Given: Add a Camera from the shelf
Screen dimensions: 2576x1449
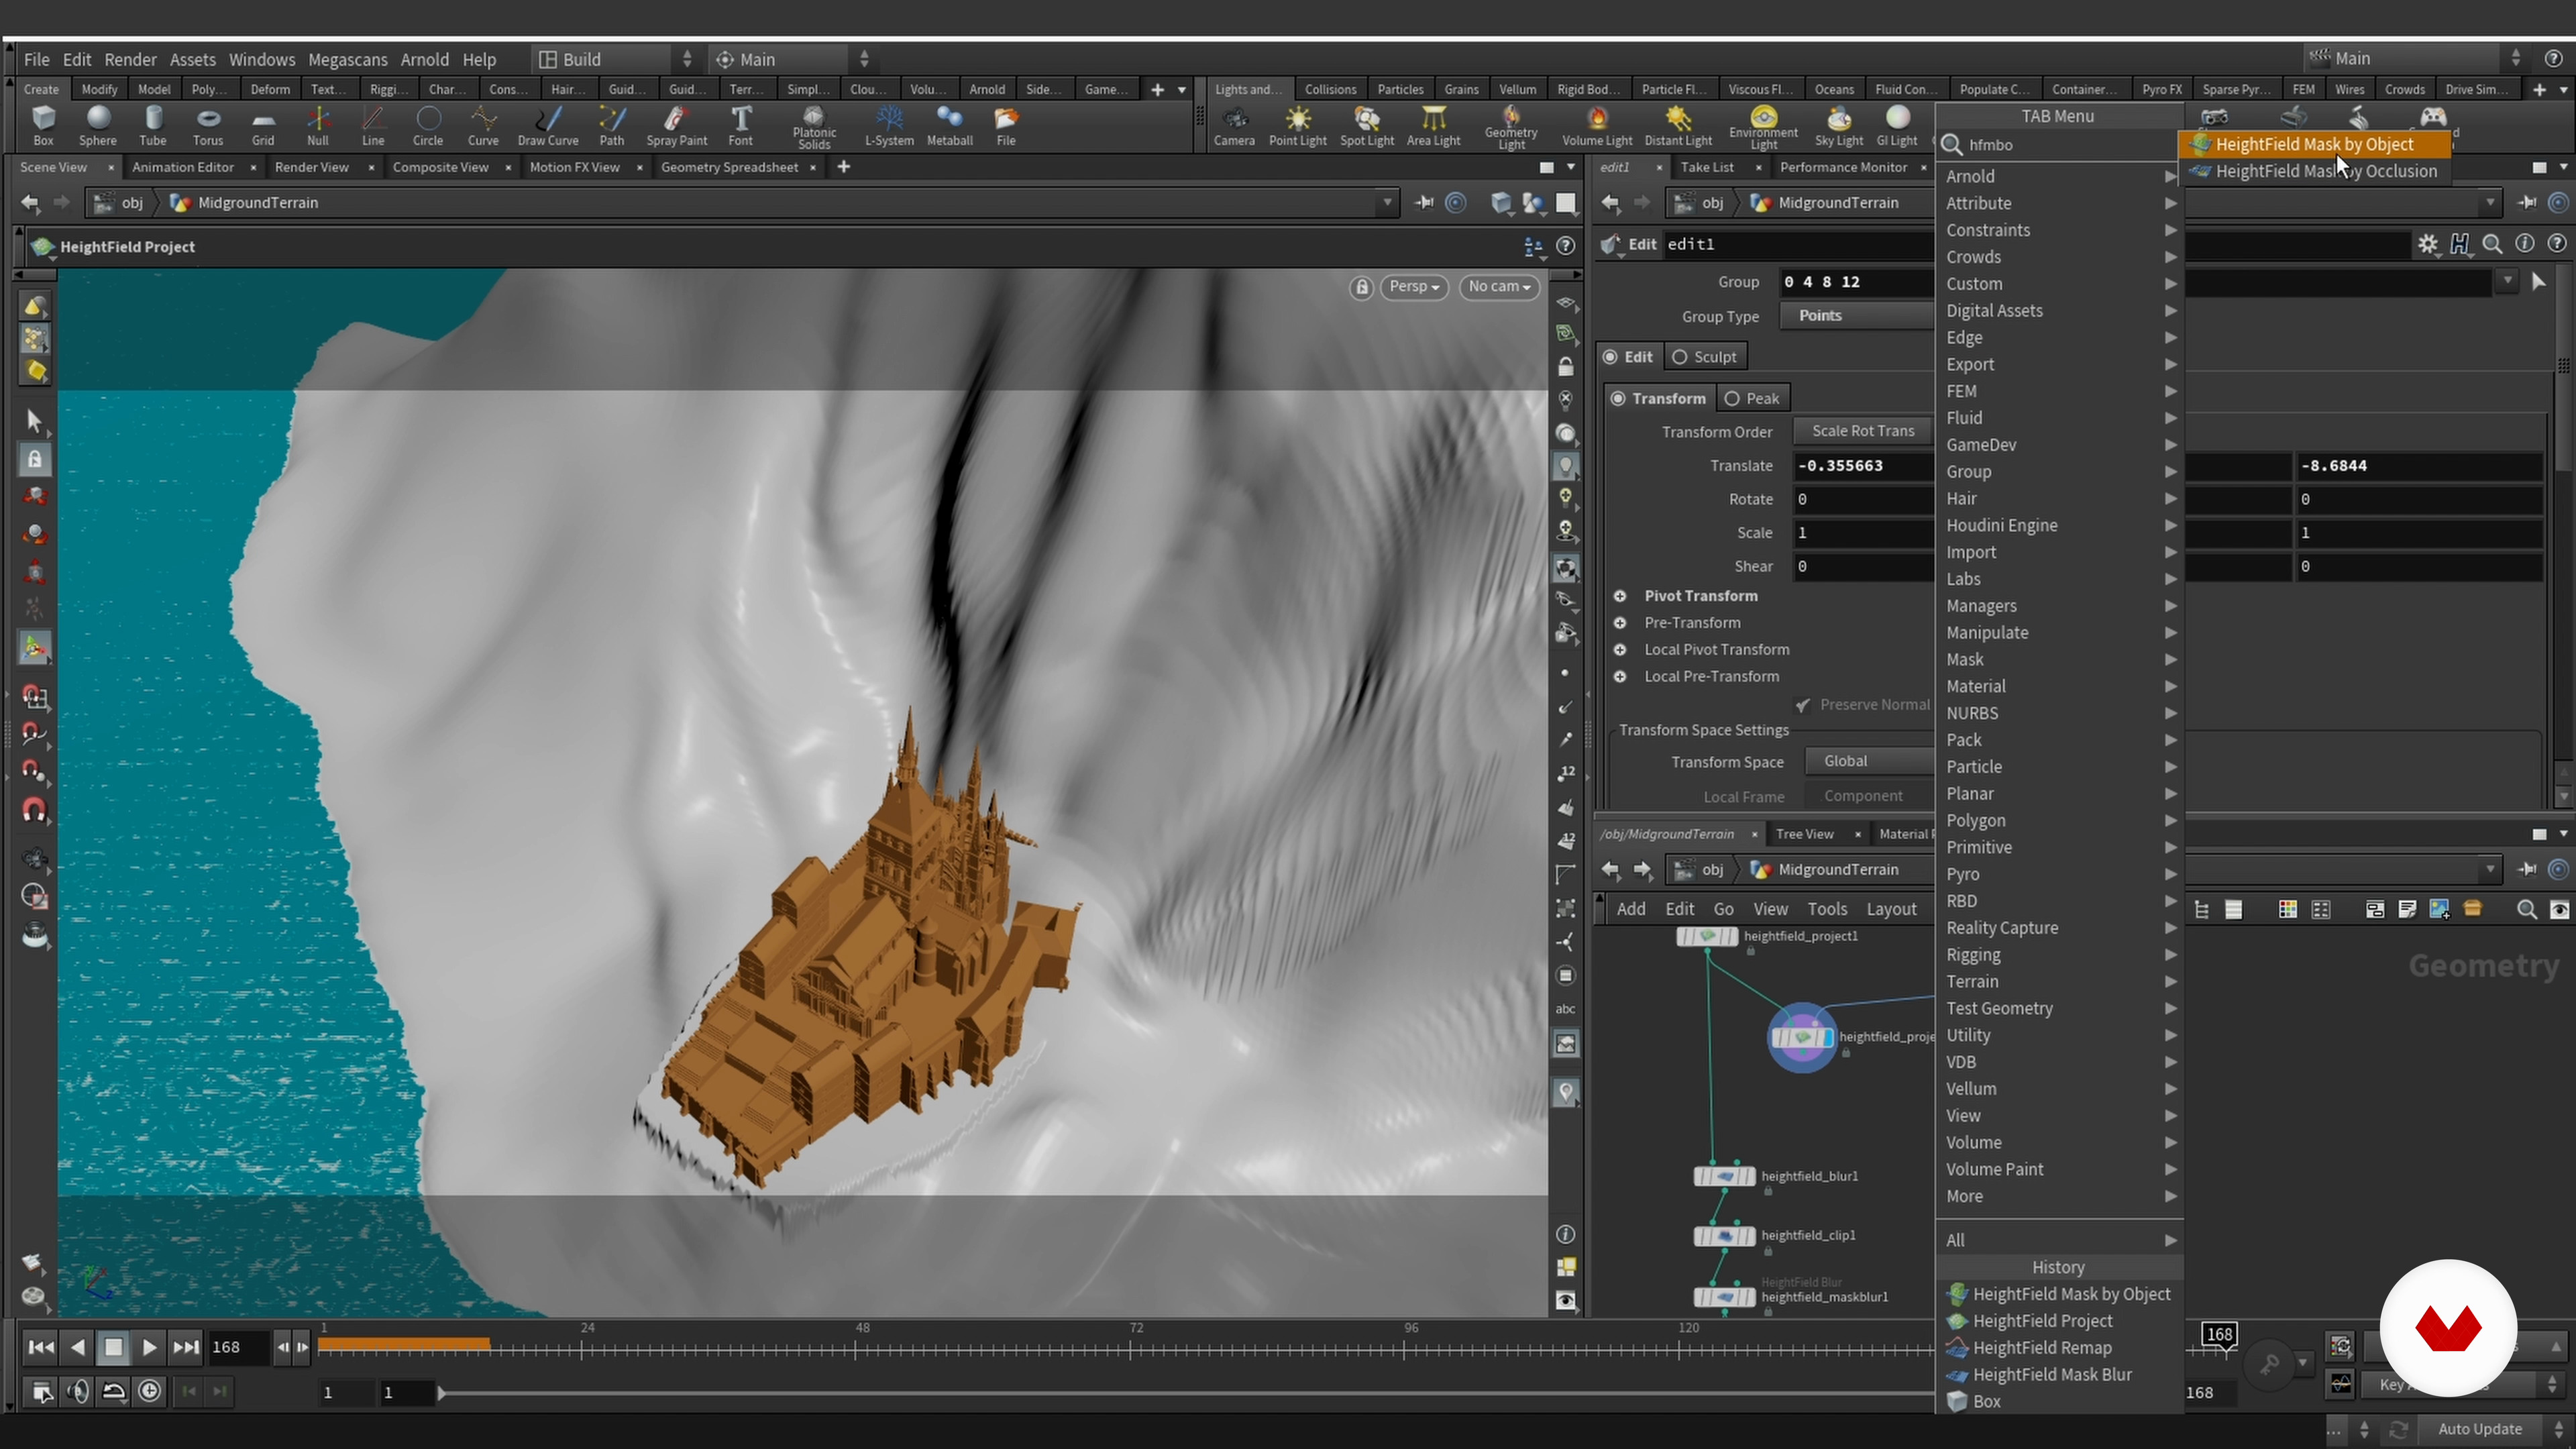Looking at the screenshot, I should pos(1234,126).
